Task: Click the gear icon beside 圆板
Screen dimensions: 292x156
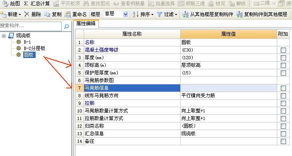Action: pos(18,55)
